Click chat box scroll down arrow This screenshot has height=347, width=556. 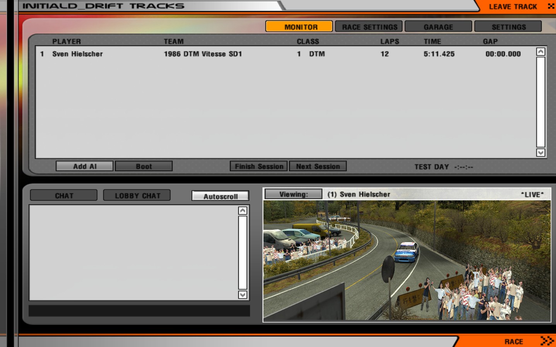(243, 295)
